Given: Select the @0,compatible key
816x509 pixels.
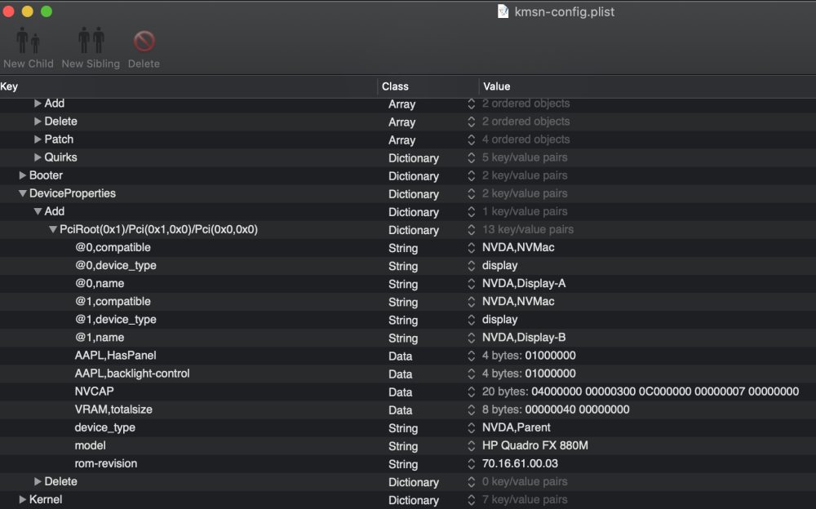Looking at the screenshot, I should point(113,247).
